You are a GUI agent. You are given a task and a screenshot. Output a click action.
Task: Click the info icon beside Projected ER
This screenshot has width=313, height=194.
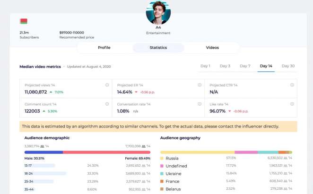point(200,85)
